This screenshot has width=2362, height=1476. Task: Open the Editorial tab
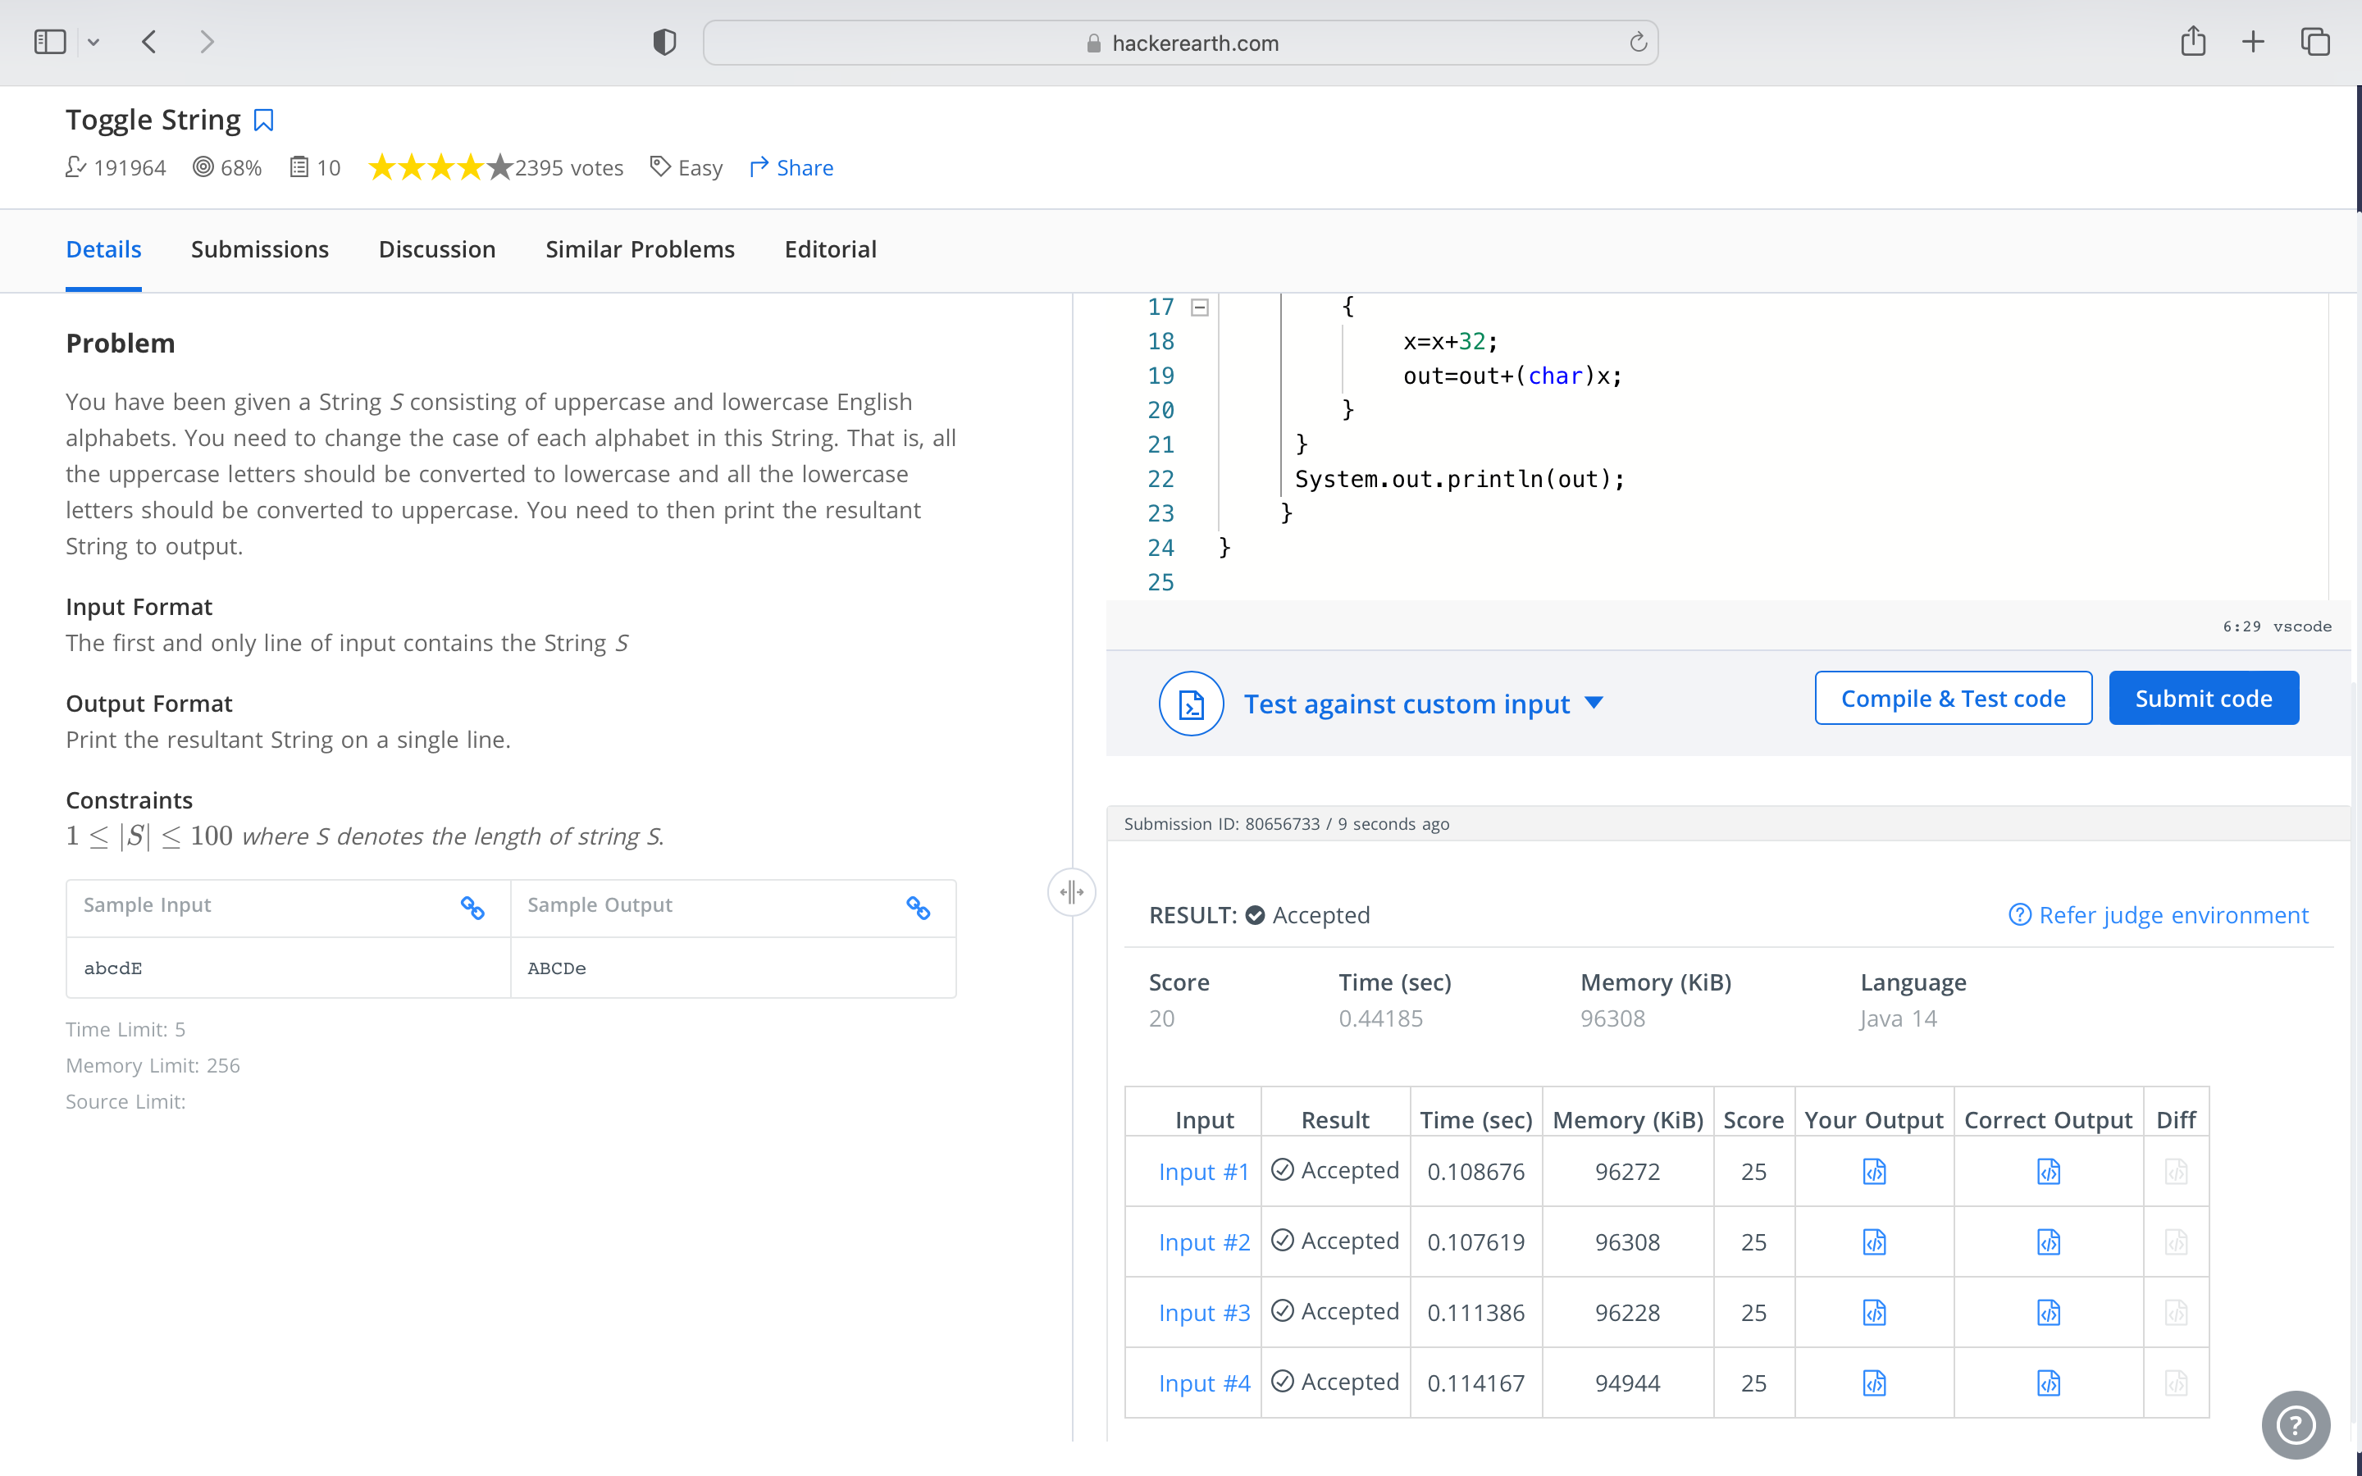[830, 249]
